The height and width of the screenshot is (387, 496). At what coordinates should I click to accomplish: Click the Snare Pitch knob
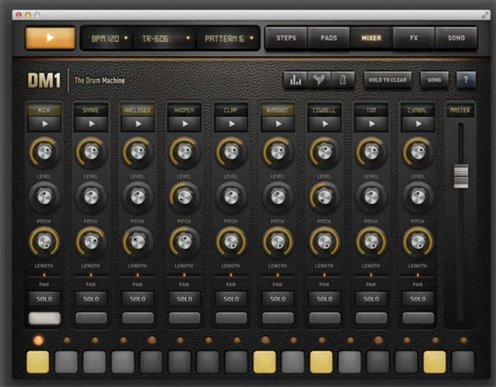91,197
